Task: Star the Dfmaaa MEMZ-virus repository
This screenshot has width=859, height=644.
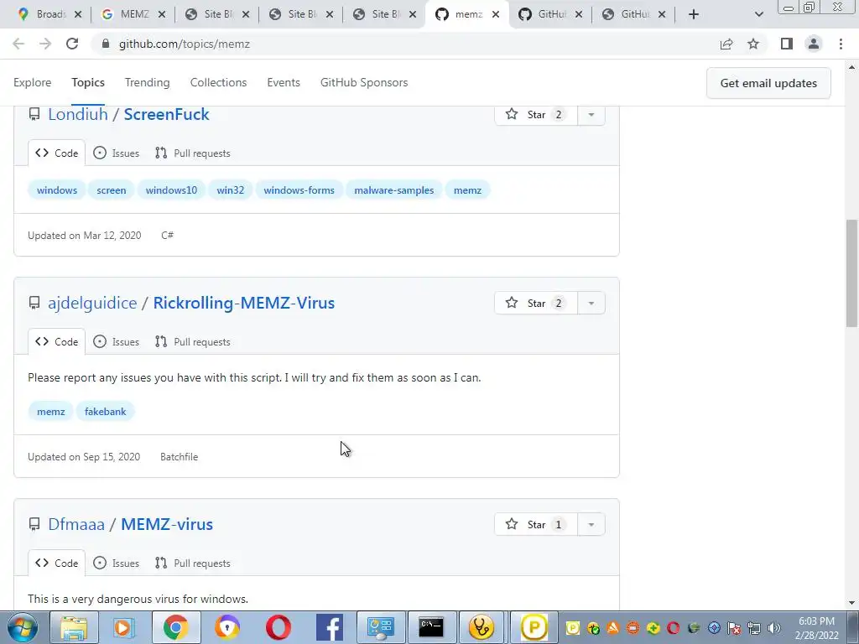Action: coord(536,524)
